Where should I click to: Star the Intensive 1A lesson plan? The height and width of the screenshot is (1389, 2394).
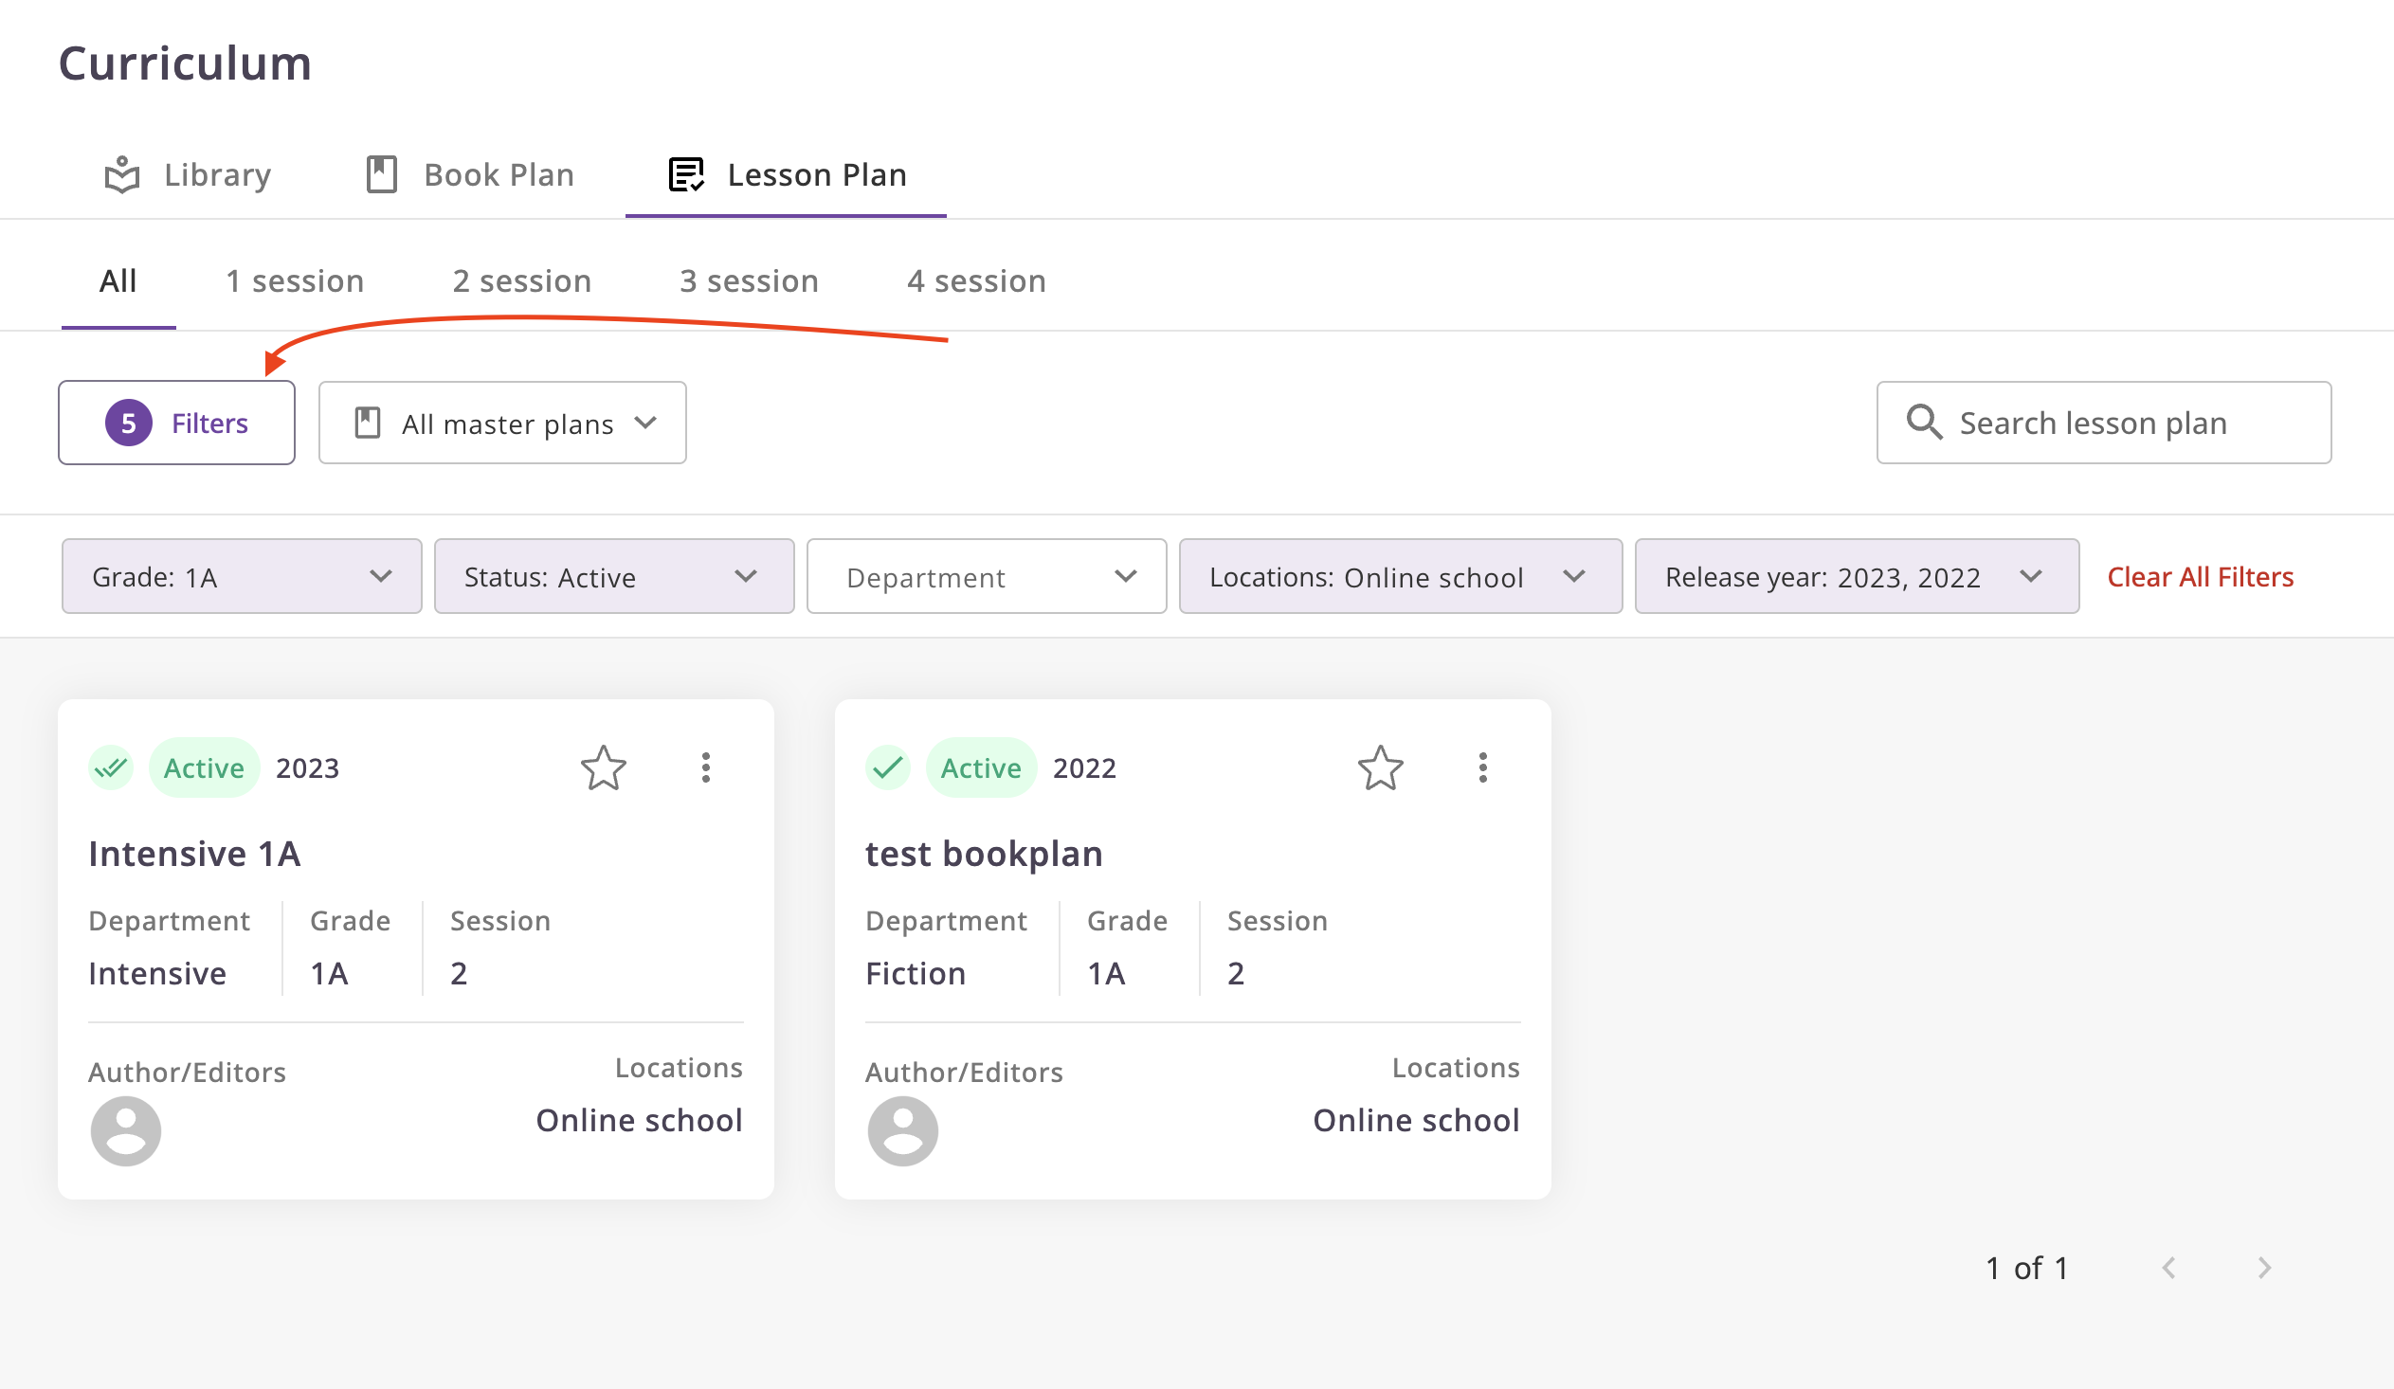pos(604,767)
